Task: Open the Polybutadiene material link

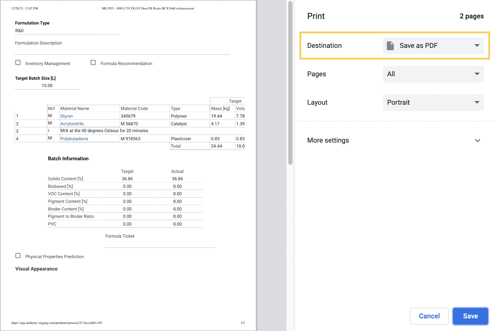Action: coord(74,139)
